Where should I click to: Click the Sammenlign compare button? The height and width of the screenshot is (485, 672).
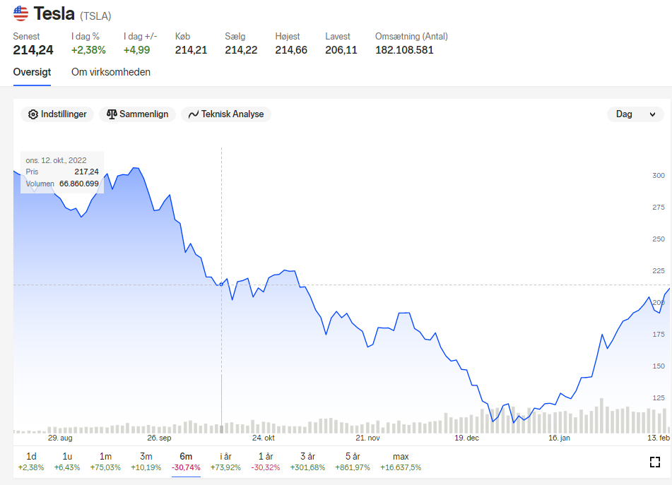[x=138, y=114]
